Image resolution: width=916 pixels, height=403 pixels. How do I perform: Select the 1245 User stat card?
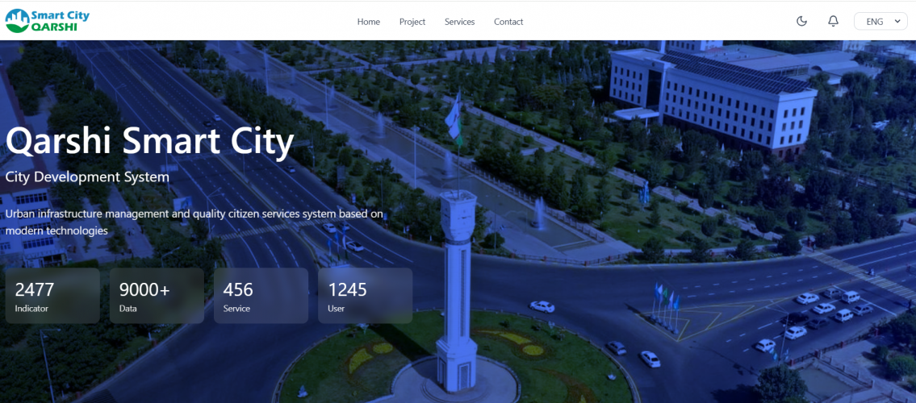click(365, 296)
